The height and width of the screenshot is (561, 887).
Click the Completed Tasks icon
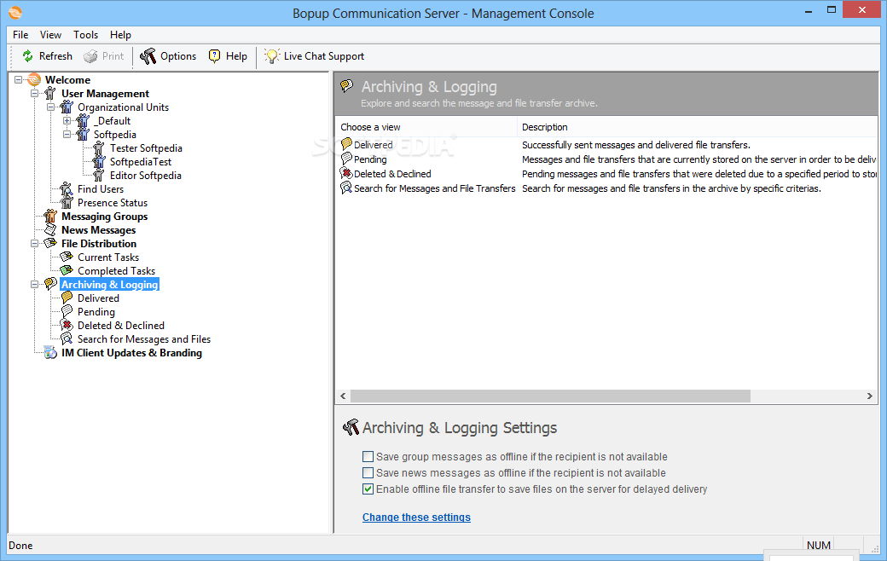pyautogui.click(x=67, y=270)
